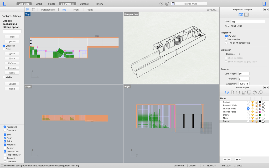269x168 pixels.
Task: Switch to the four-viewport layout icon
Action: tap(28, 10)
